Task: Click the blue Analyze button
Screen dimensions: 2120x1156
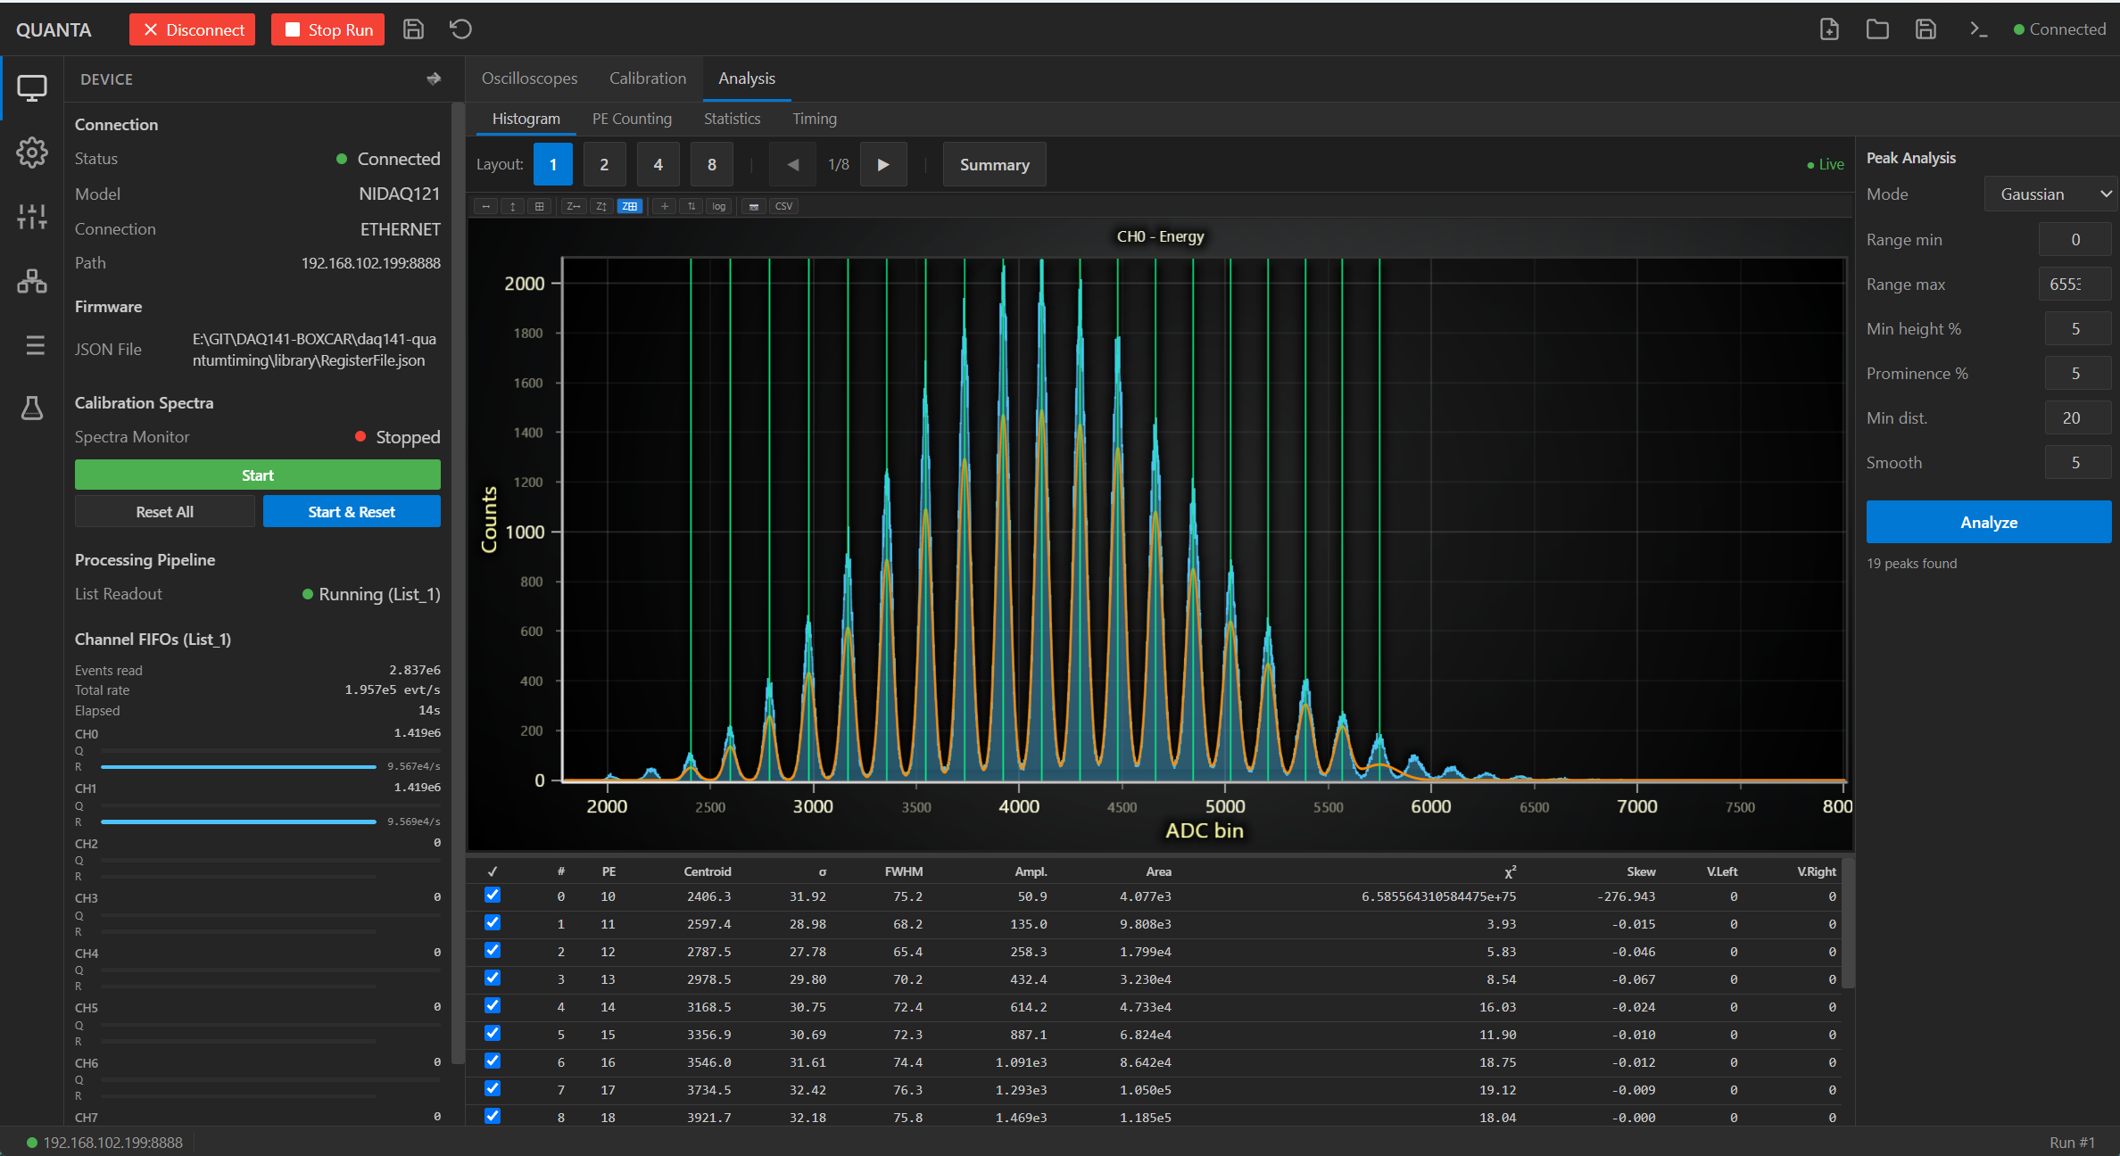Action: (x=1989, y=522)
